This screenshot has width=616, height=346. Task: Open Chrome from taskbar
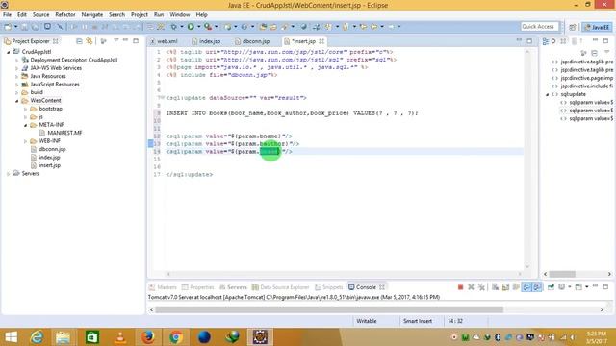pos(175,337)
